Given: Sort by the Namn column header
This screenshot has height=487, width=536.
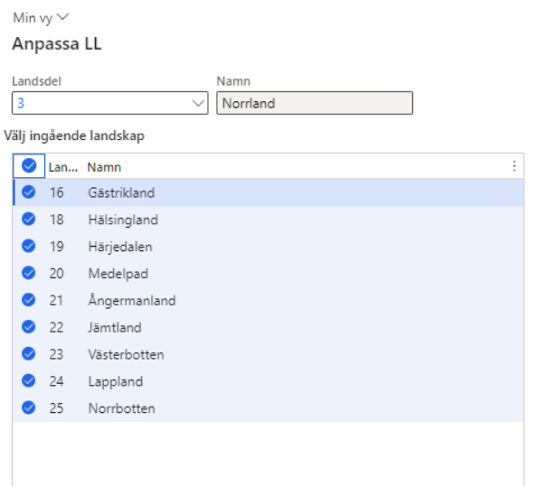Looking at the screenshot, I should (104, 167).
